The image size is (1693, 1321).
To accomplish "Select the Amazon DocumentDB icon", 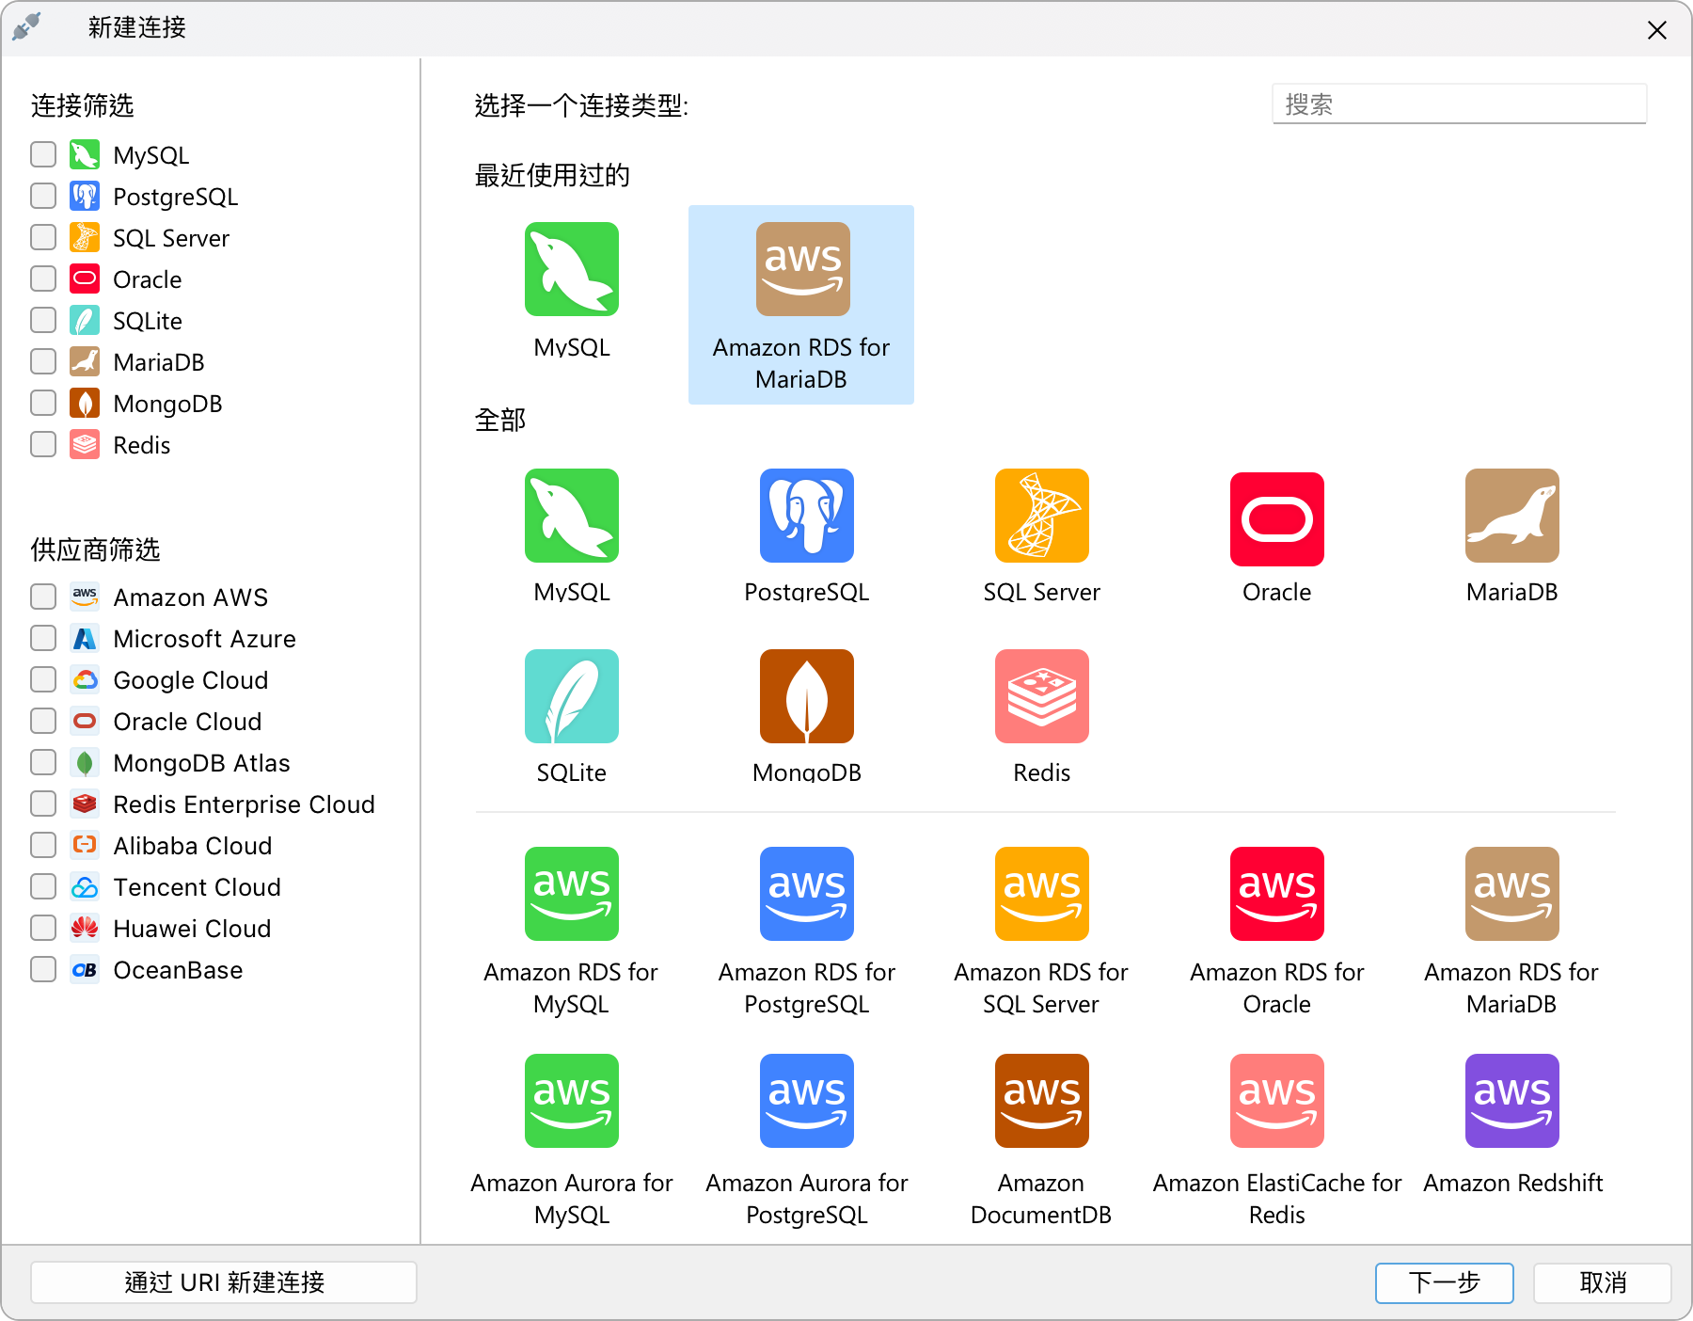I will click(1041, 1101).
